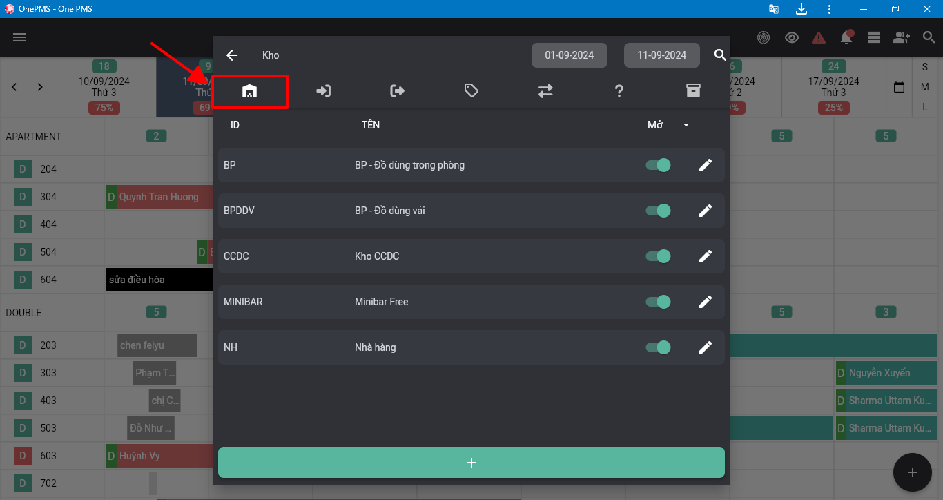Toggle the BPDDV warehouse switch
This screenshot has height=500, width=943.
click(658, 211)
